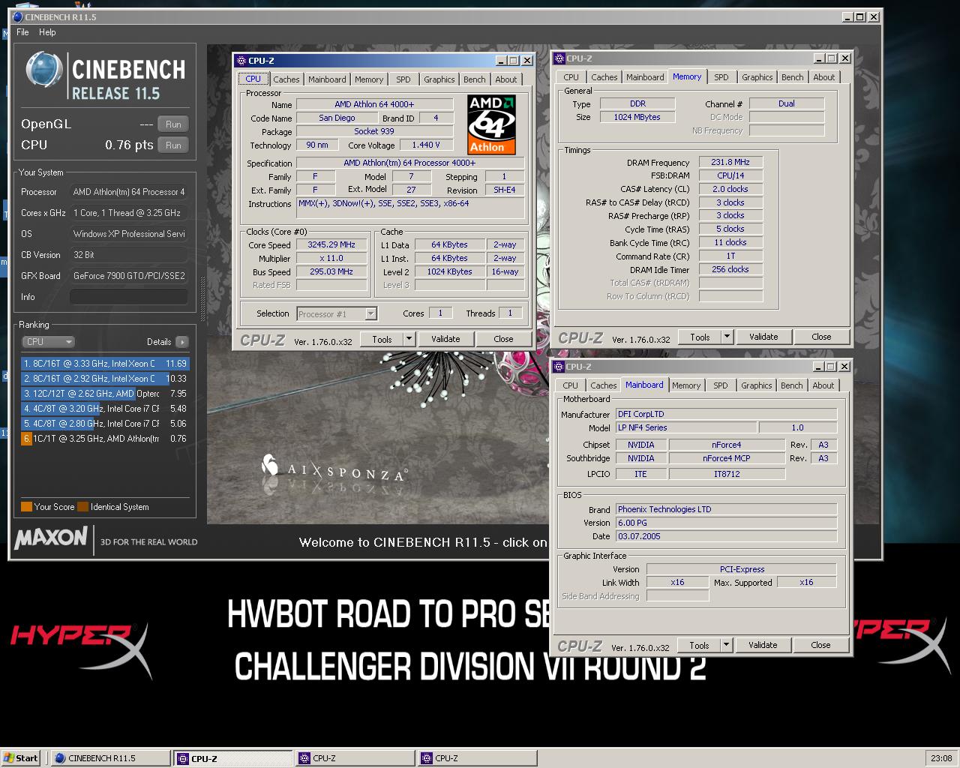Click the CAS# Latency value 2.0 clocks
Screen dimensions: 960x768
(x=730, y=189)
